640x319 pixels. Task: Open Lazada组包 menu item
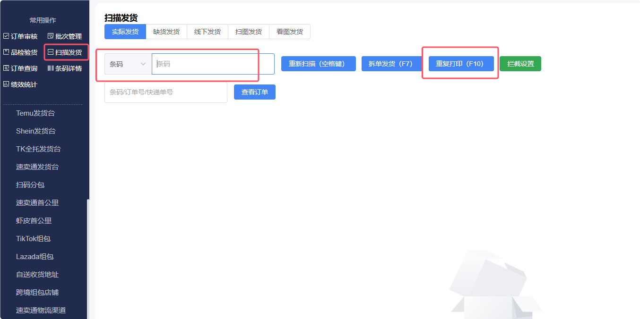[35, 256]
